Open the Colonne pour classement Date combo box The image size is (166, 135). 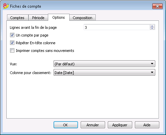104,72
